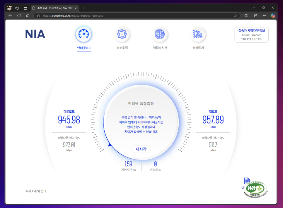Viewport: 283px width, 208px height.
Task: Click the 인터넷속도 menu label
Action: pyautogui.click(x=84, y=48)
